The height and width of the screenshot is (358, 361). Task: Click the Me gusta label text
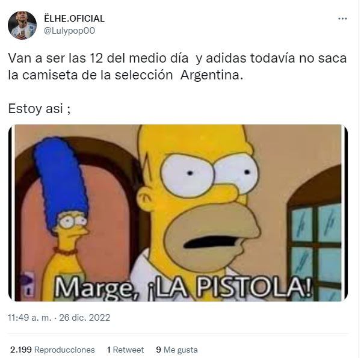point(180,350)
